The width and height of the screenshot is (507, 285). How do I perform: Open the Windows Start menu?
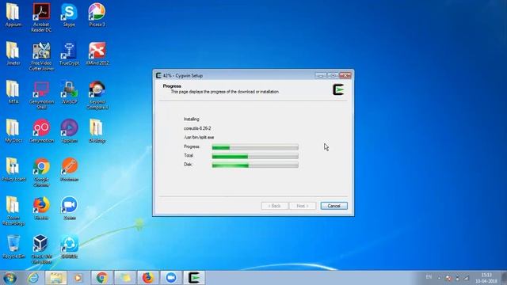(10, 278)
